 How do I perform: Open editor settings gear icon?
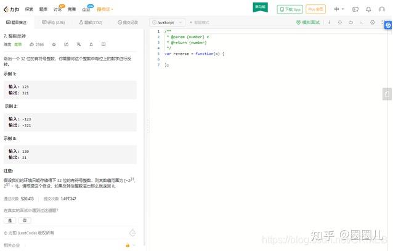point(373,22)
